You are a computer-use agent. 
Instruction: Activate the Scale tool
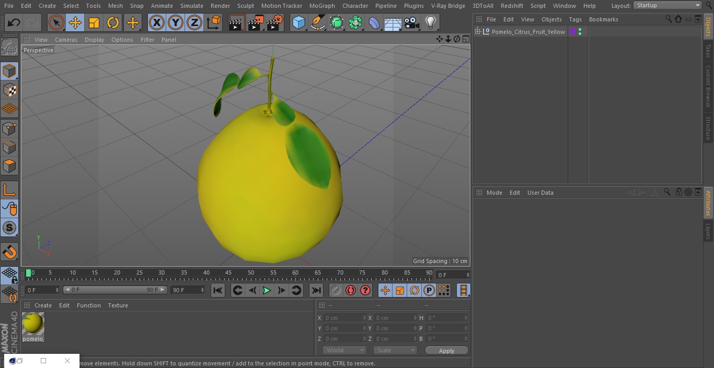[x=94, y=23]
